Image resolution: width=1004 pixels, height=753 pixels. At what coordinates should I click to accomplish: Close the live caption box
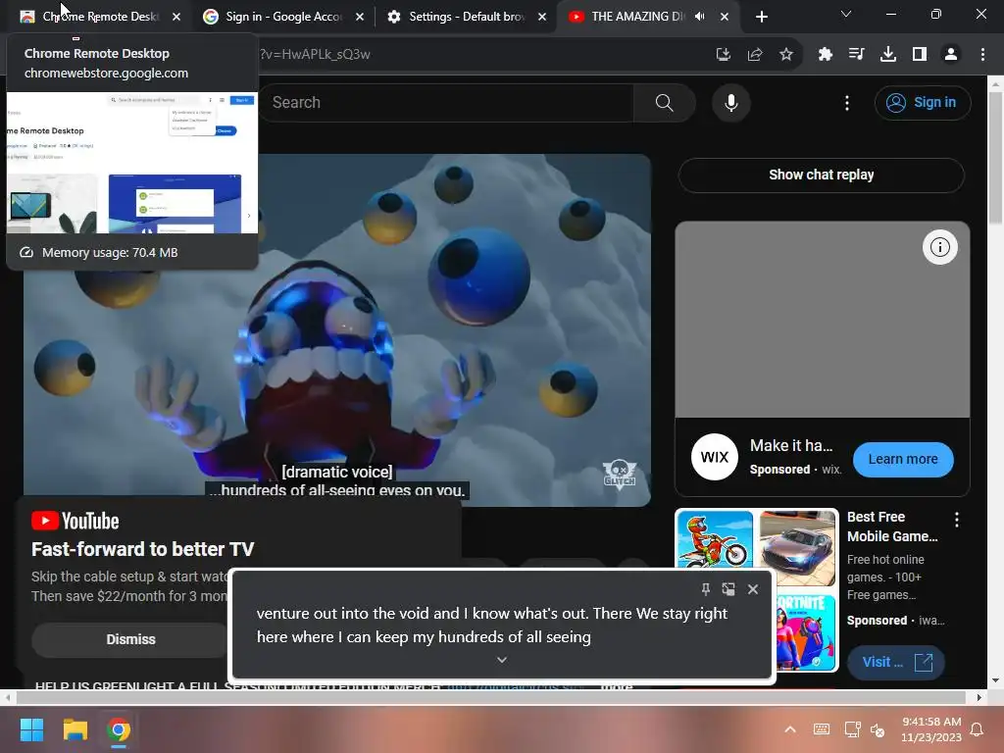click(x=753, y=589)
